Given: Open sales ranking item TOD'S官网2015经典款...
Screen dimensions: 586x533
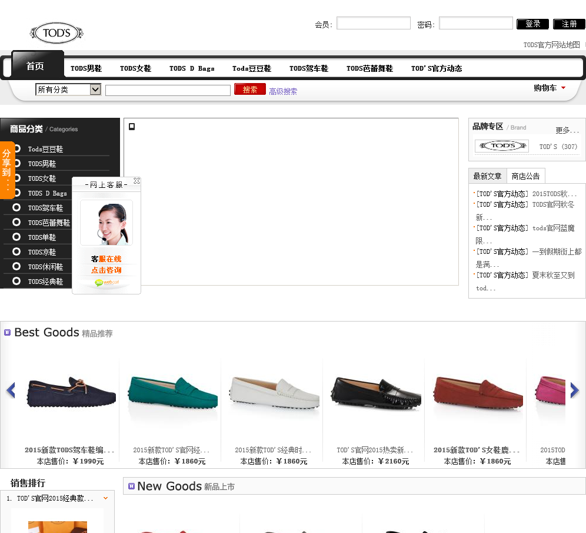Looking at the screenshot, I should pos(55,499).
